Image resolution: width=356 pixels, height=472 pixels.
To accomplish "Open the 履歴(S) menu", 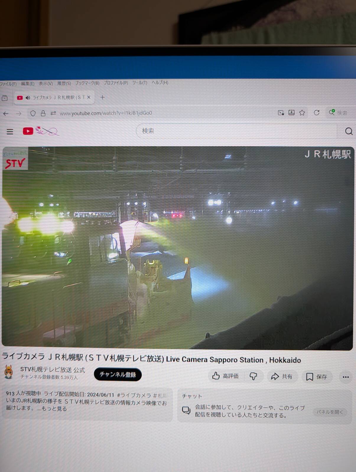I will [x=64, y=83].
